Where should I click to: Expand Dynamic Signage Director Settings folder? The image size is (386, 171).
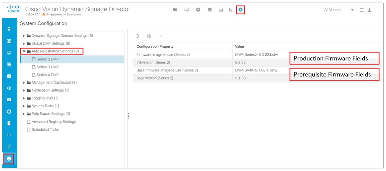point(24,36)
